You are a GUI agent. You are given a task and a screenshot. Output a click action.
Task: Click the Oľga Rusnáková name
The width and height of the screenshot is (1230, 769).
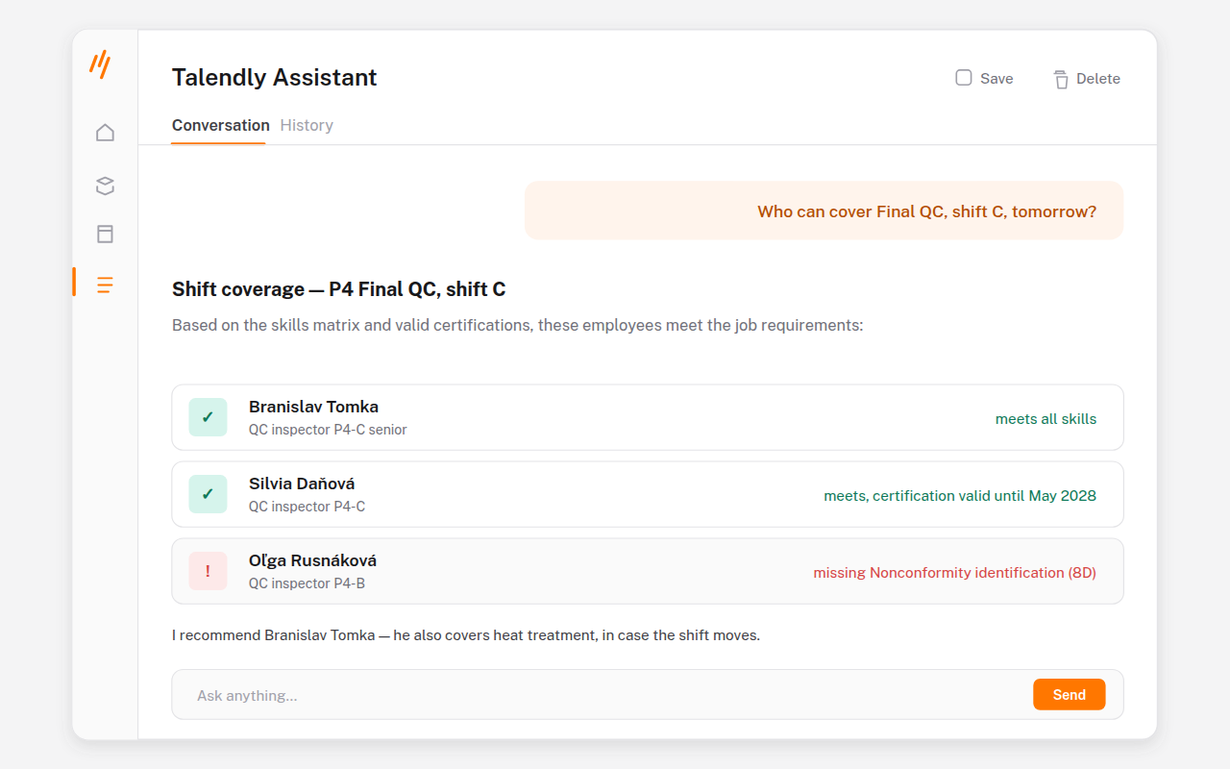coord(312,560)
